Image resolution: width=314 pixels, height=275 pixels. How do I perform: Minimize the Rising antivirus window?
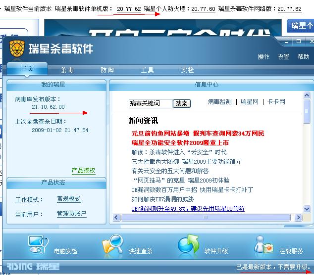[x=287, y=42]
